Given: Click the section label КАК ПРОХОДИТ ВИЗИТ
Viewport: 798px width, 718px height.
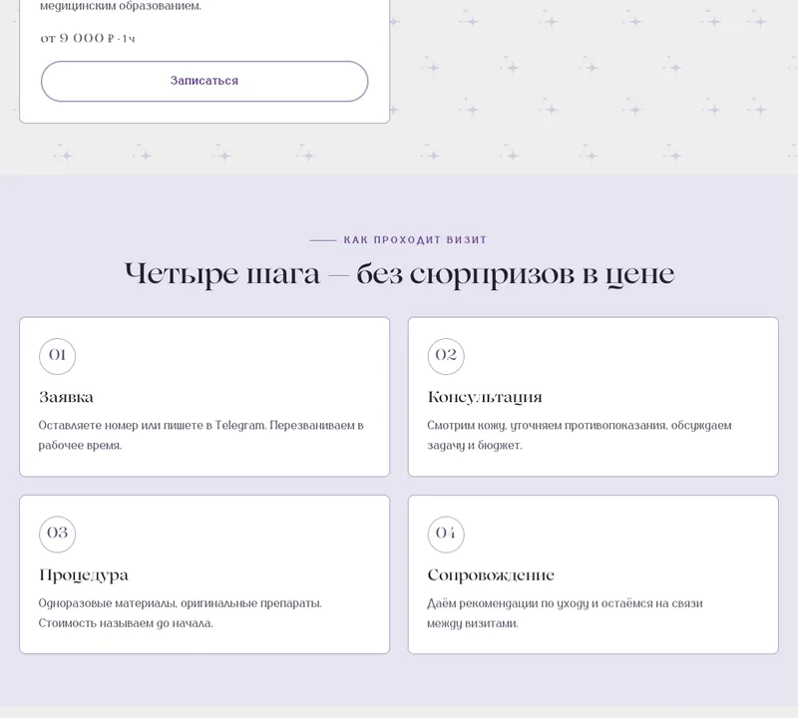Looking at the screenshot, I should pos(415,239).
